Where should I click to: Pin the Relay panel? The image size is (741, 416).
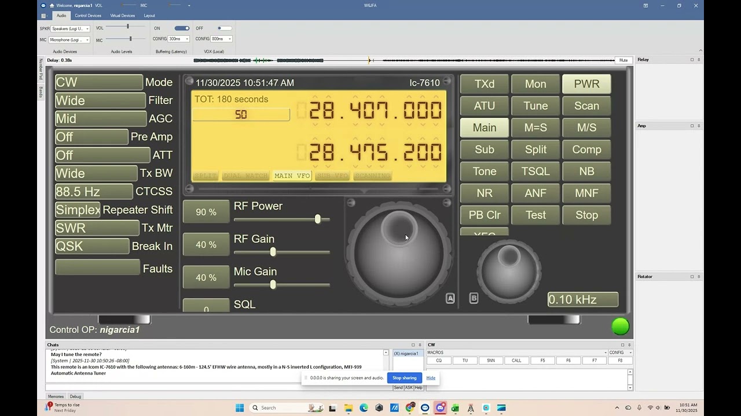(699, 60)
